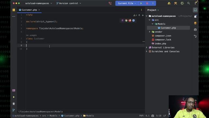Image resolution: width=209 pixels, height=118 pixels.
Task: Select Customer.php in project tree
Action: pyautogui.click(x=169, y=28)
